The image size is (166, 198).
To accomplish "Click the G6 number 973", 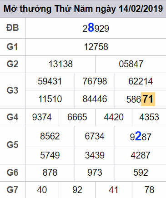I will (x=95, y=173).
